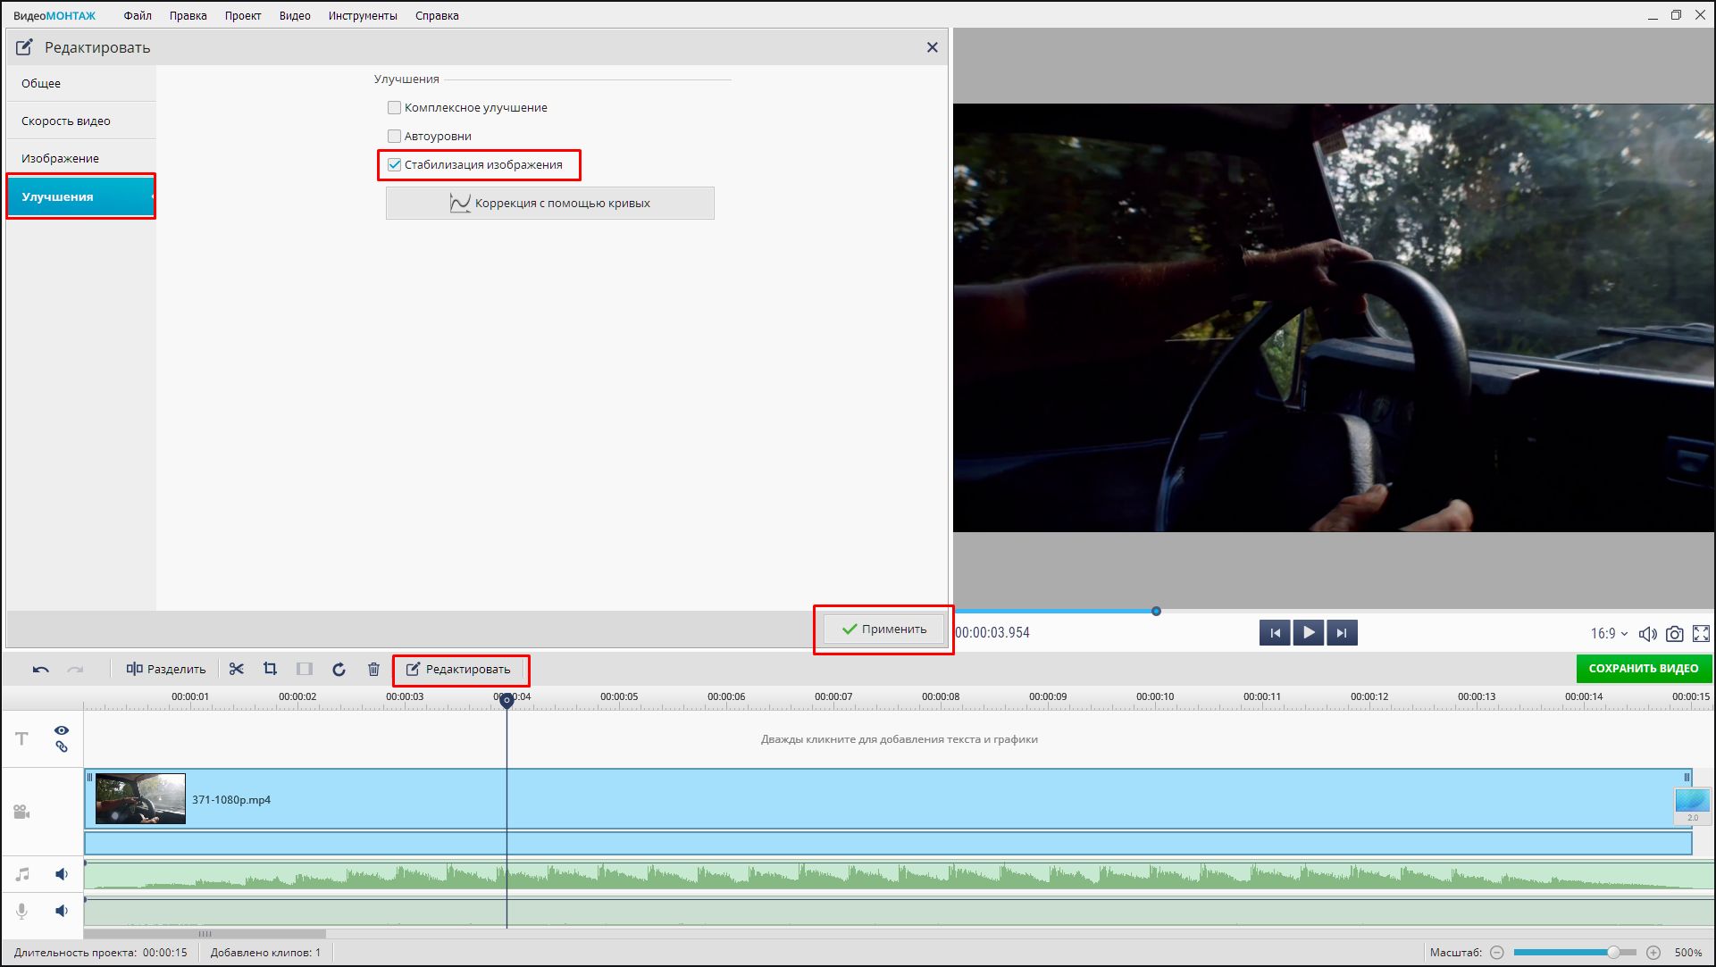
Task: Open the Инструменты menu
Action: [362, 15]
